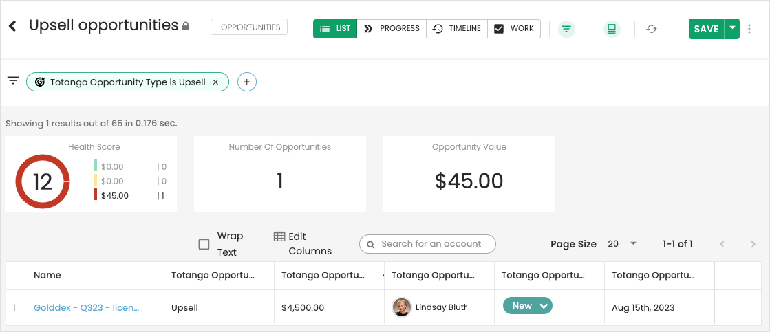Open the OPPORTUNITIES button
The width and height of the screenshot is (770, 332).
[249, 27]
